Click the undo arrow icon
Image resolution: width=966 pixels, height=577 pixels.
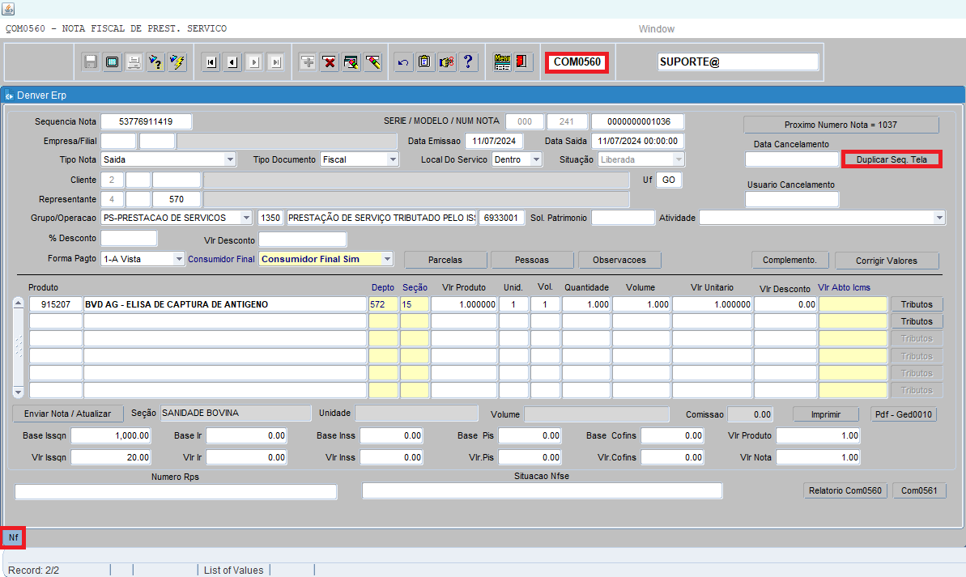pyautogui.click(x=403, y=62)
